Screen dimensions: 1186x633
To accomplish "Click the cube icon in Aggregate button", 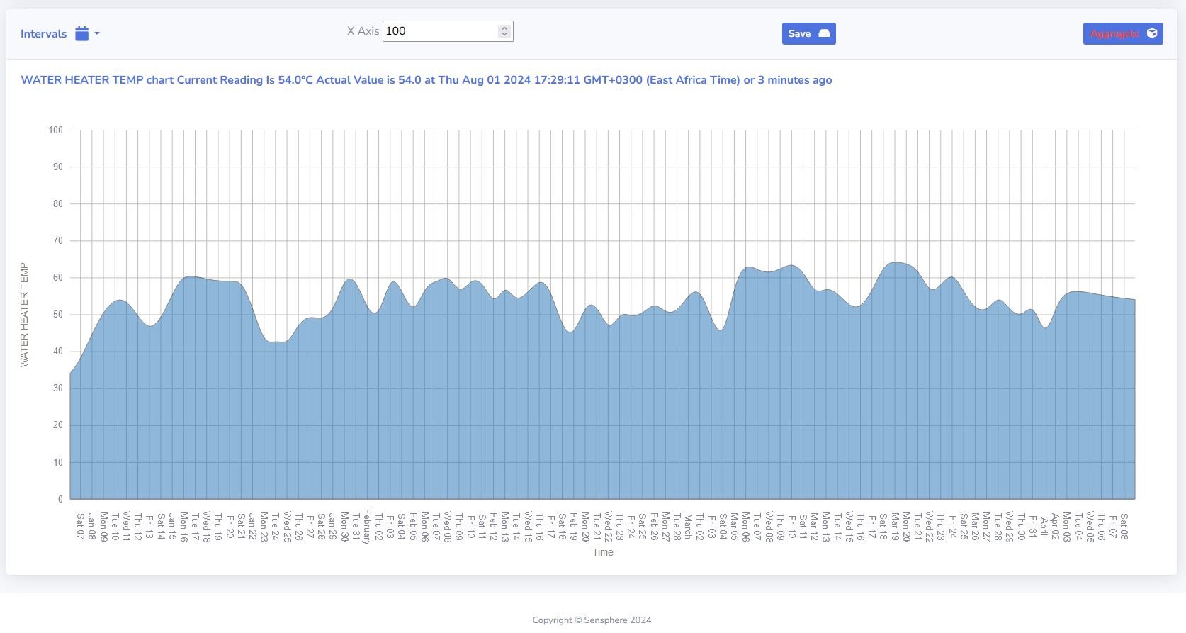I will pos(1151,33).
